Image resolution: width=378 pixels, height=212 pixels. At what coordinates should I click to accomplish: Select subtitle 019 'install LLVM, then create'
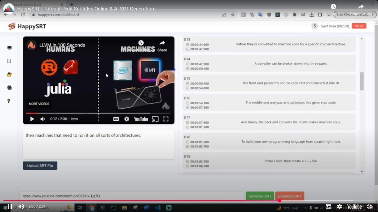[x=291, y=161]
